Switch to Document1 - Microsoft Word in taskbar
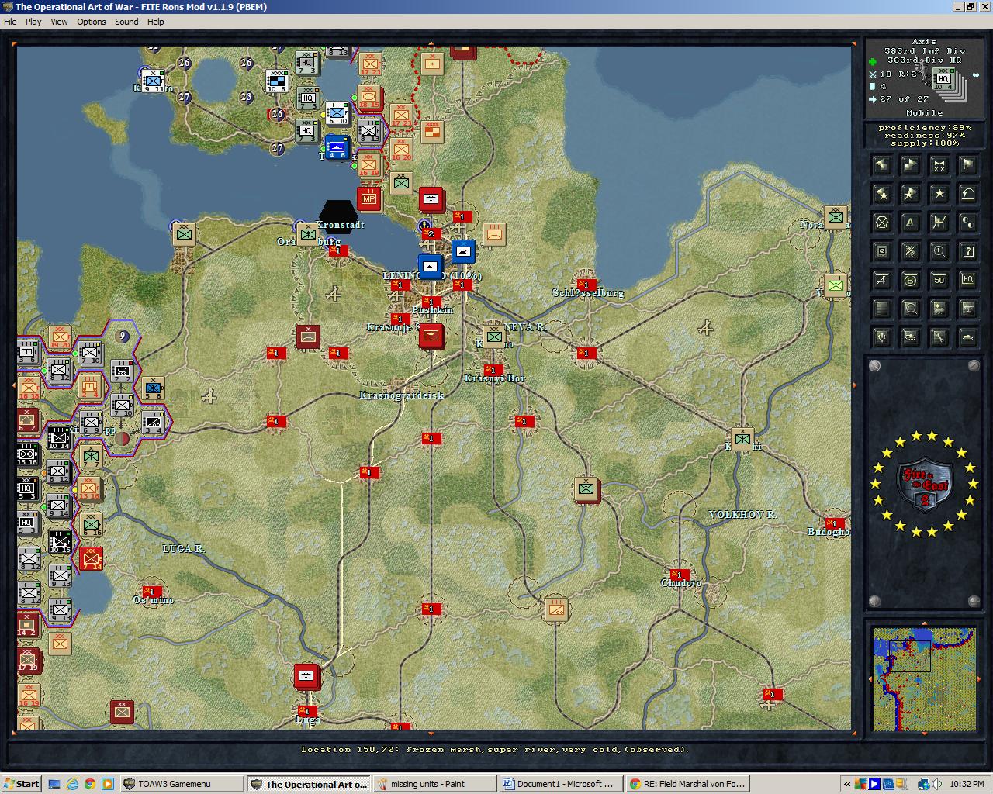Screen dimensions: 993x794 point(560,784)
